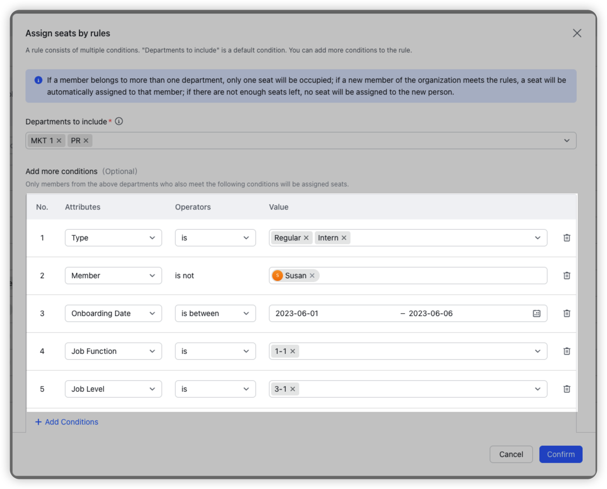Click the Add Conditions link
The width and height of the screenshot is (607, 489).
[67, 422]
